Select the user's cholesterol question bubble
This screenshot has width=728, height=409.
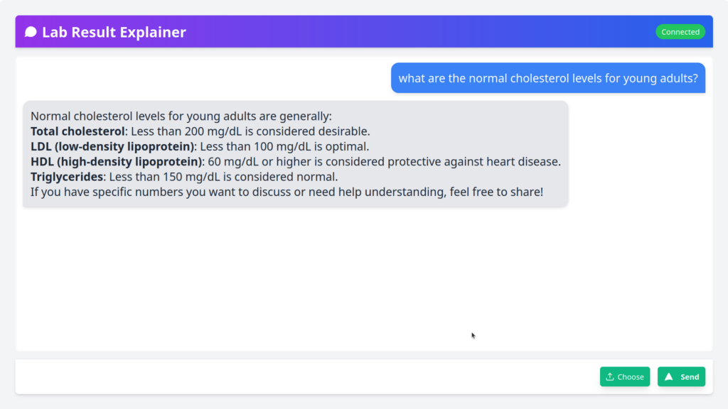click(548, 78)
